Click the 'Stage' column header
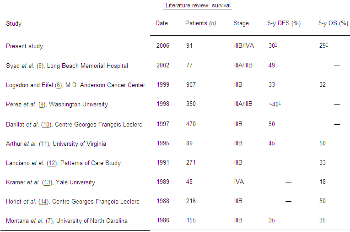Viewport: 350px width, 232px height. point(241,23)
